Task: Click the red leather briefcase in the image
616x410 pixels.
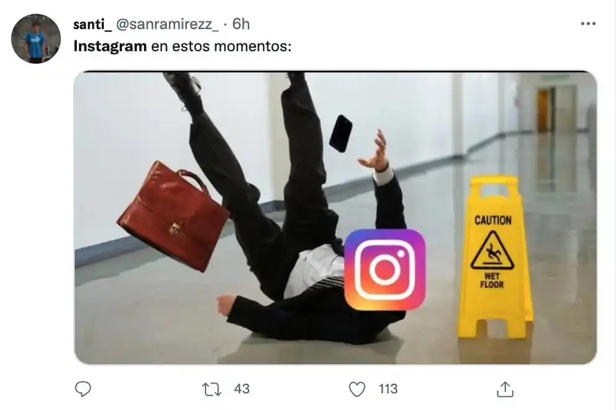Action: pyautogui.click(x=173, y=215)
